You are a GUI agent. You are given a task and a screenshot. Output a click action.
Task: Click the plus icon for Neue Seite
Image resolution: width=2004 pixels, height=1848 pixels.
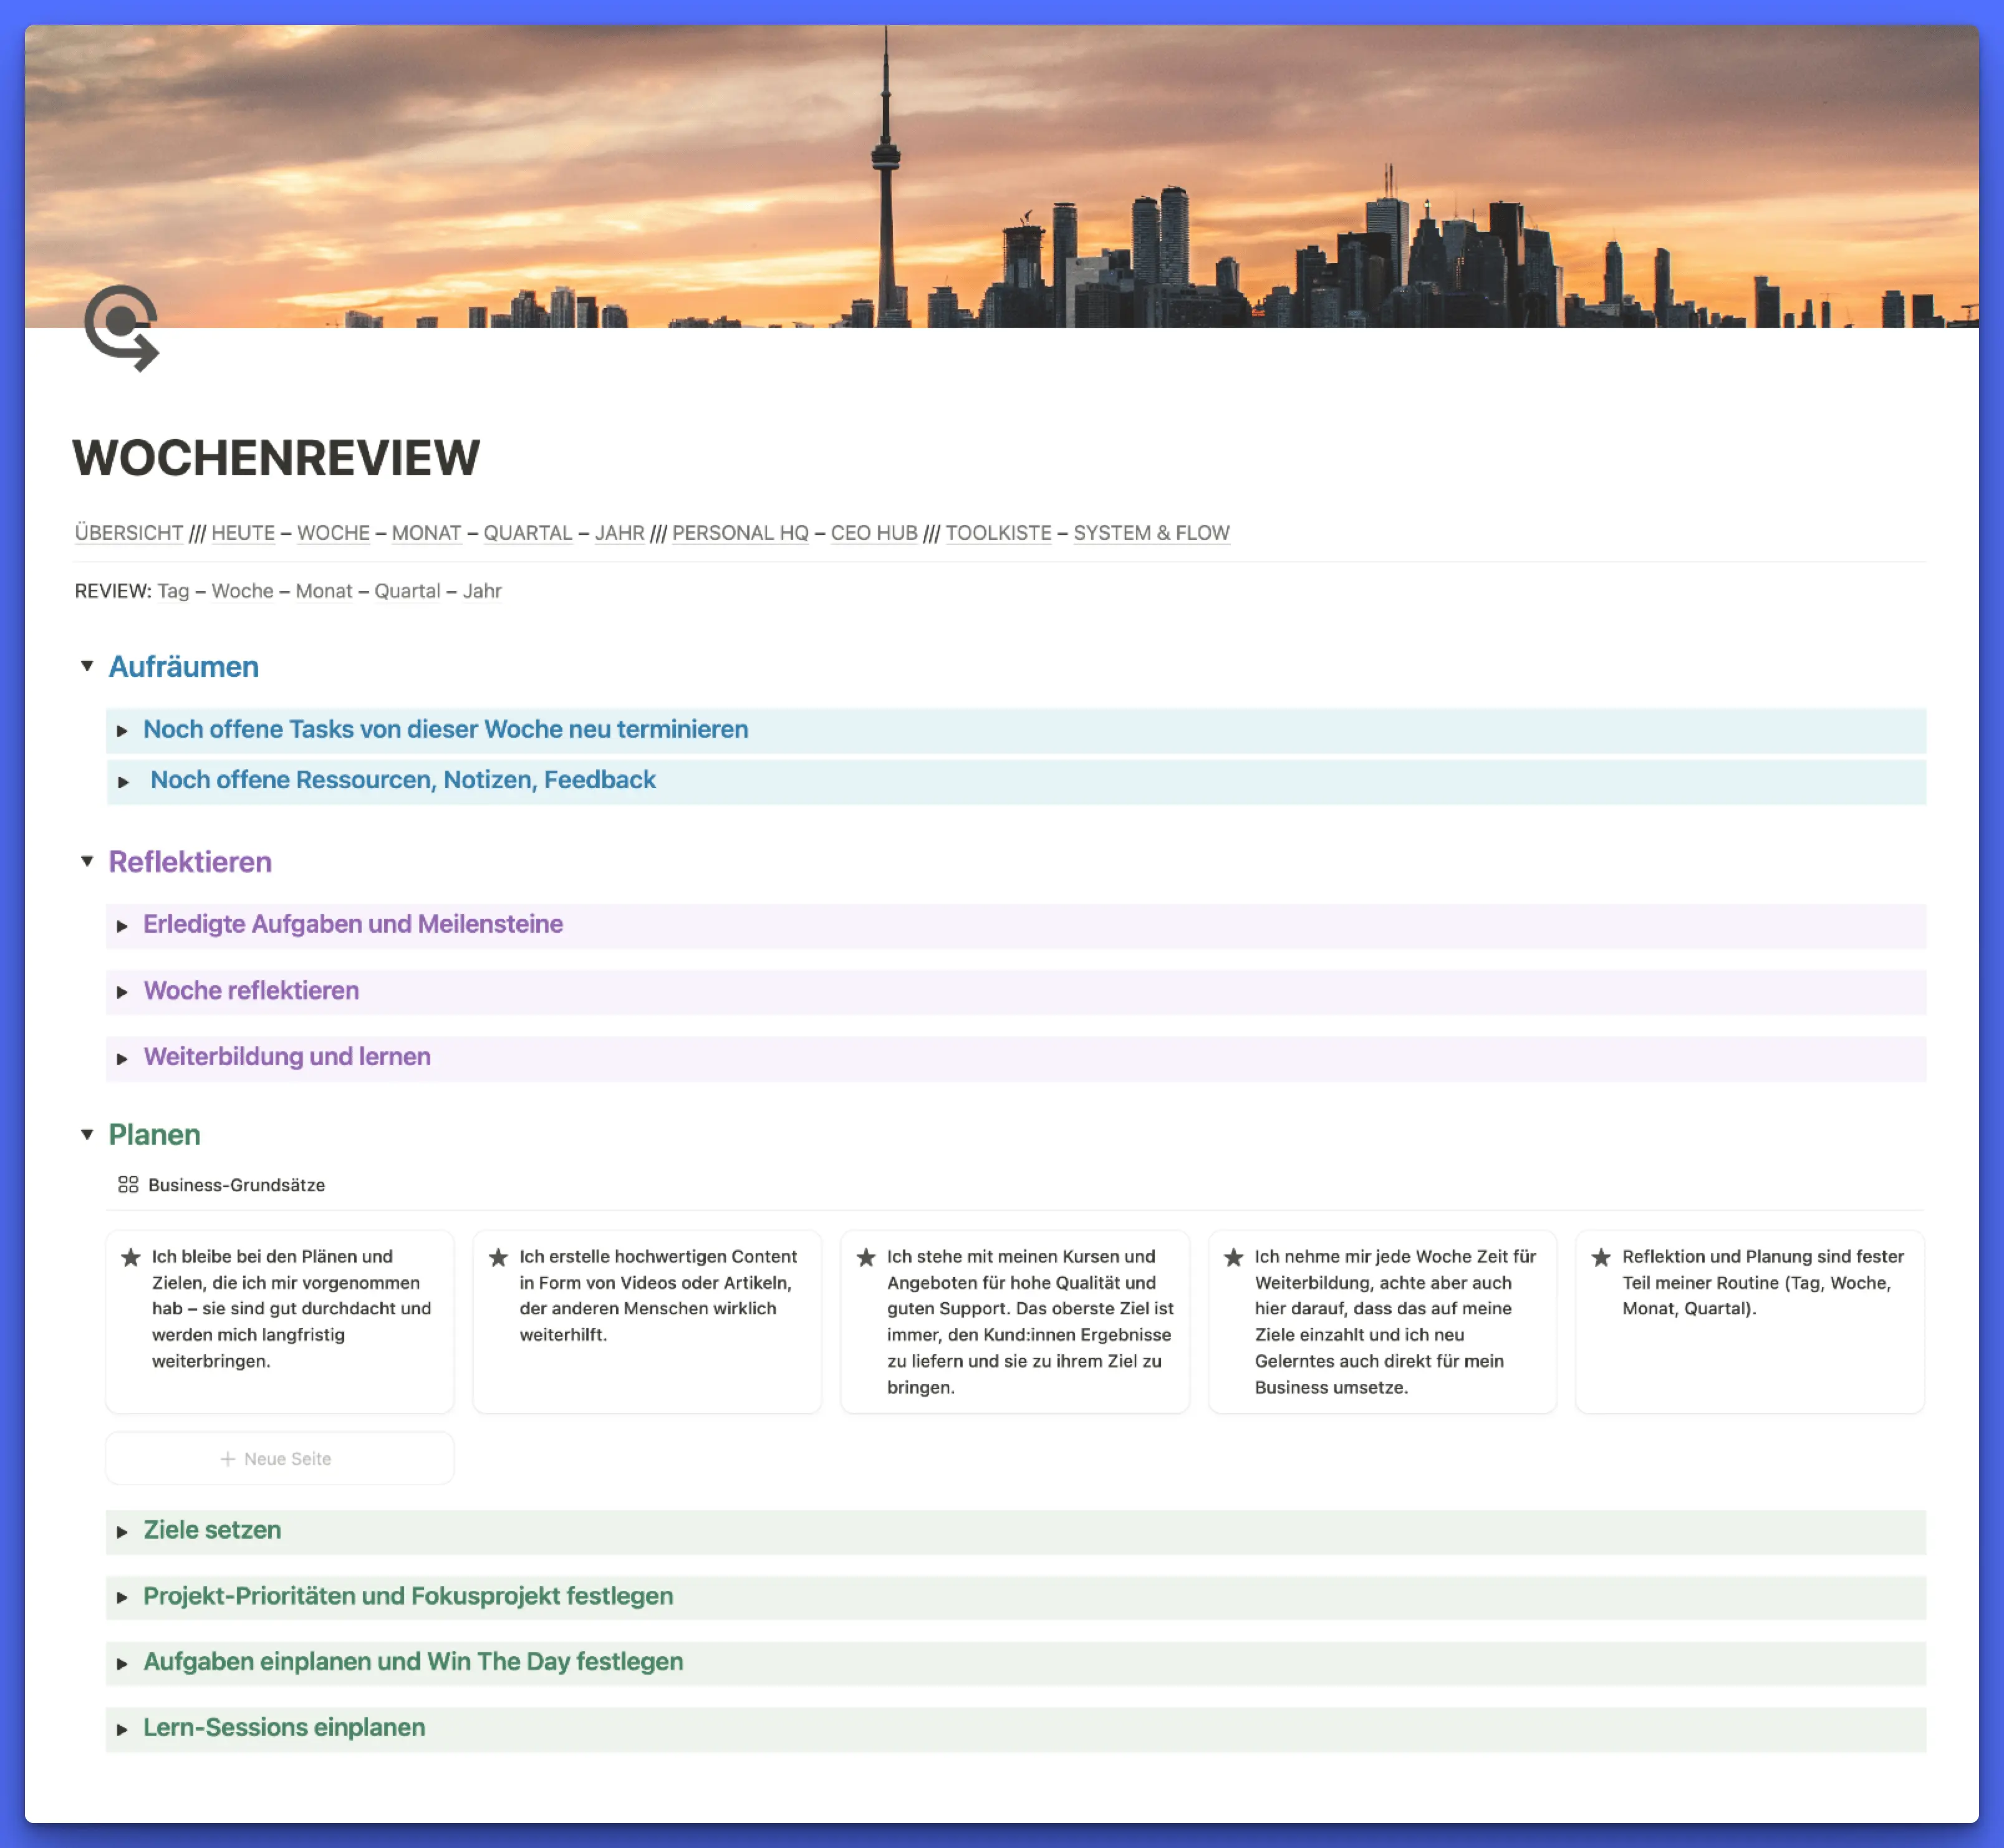pos(228,1459)
